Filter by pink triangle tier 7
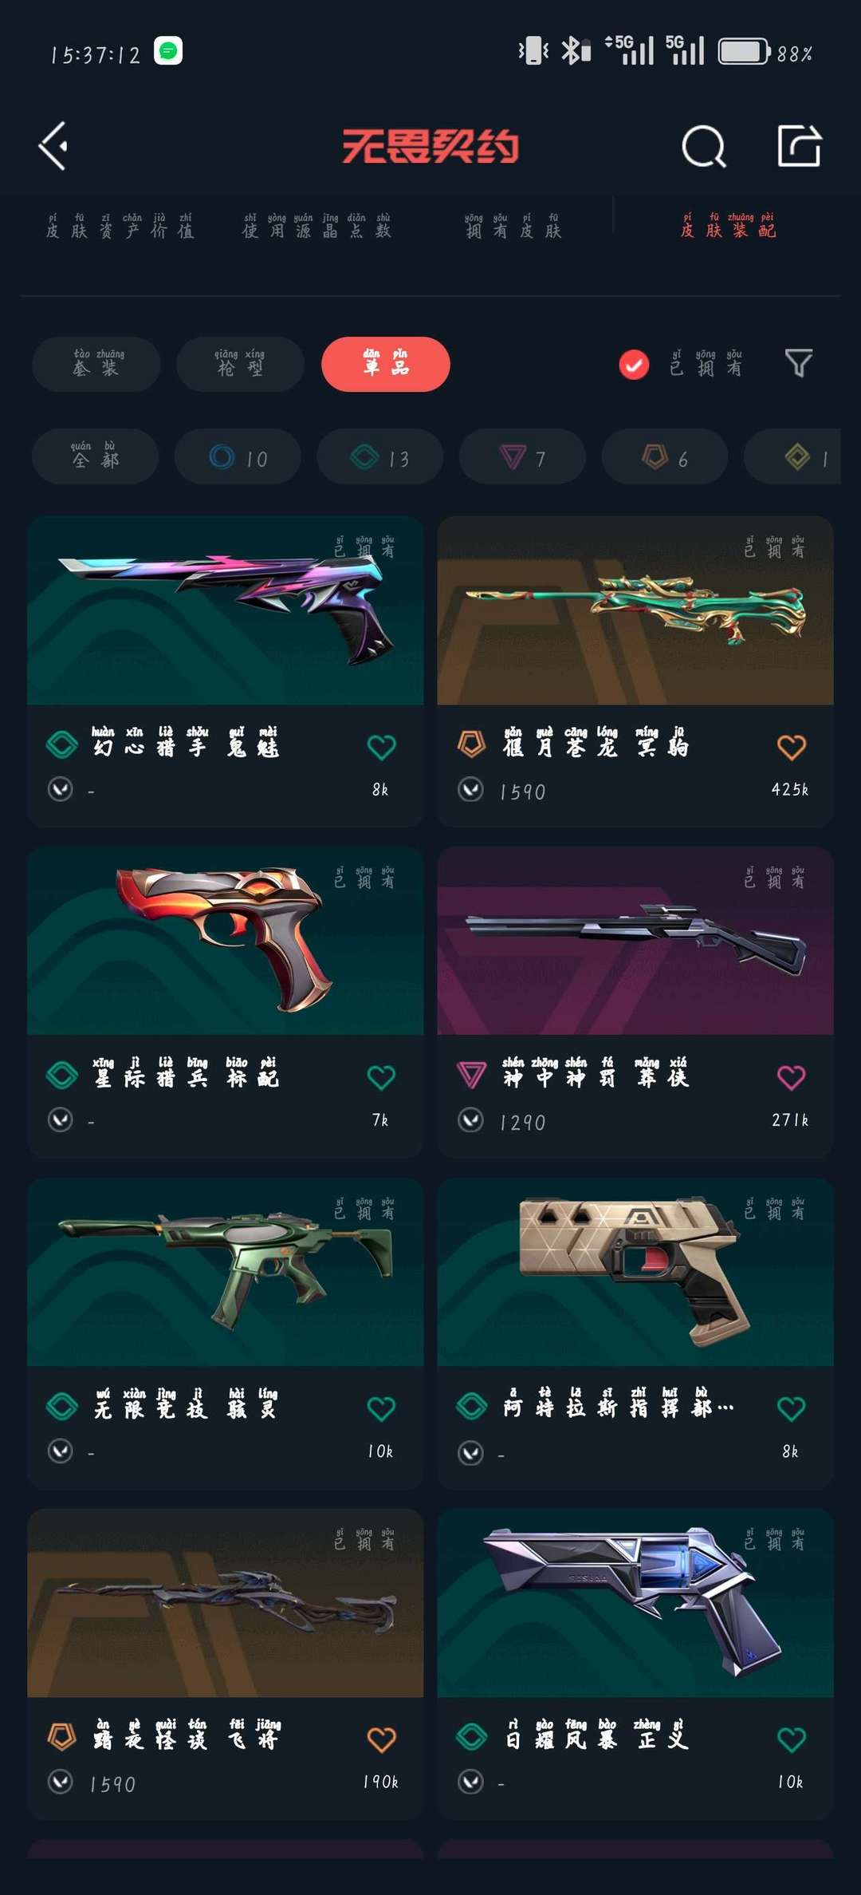The width and height of the screenshot is (861, 1895). [x=522, y=456]
